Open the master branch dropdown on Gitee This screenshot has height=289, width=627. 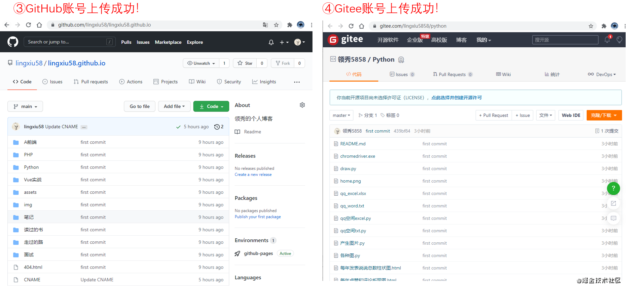point(341,115)
